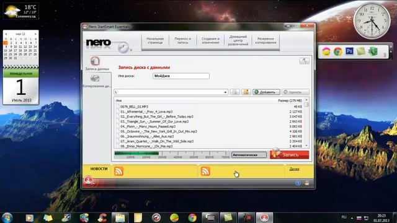Viewport: 397px width, 223px height.
Task: Click the tray flag notification icon
Action: (359, 218)
